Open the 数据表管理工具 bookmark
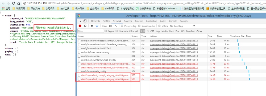Image resolution: width=266 pixels, height=96 pixels. (x=216, y=8)
